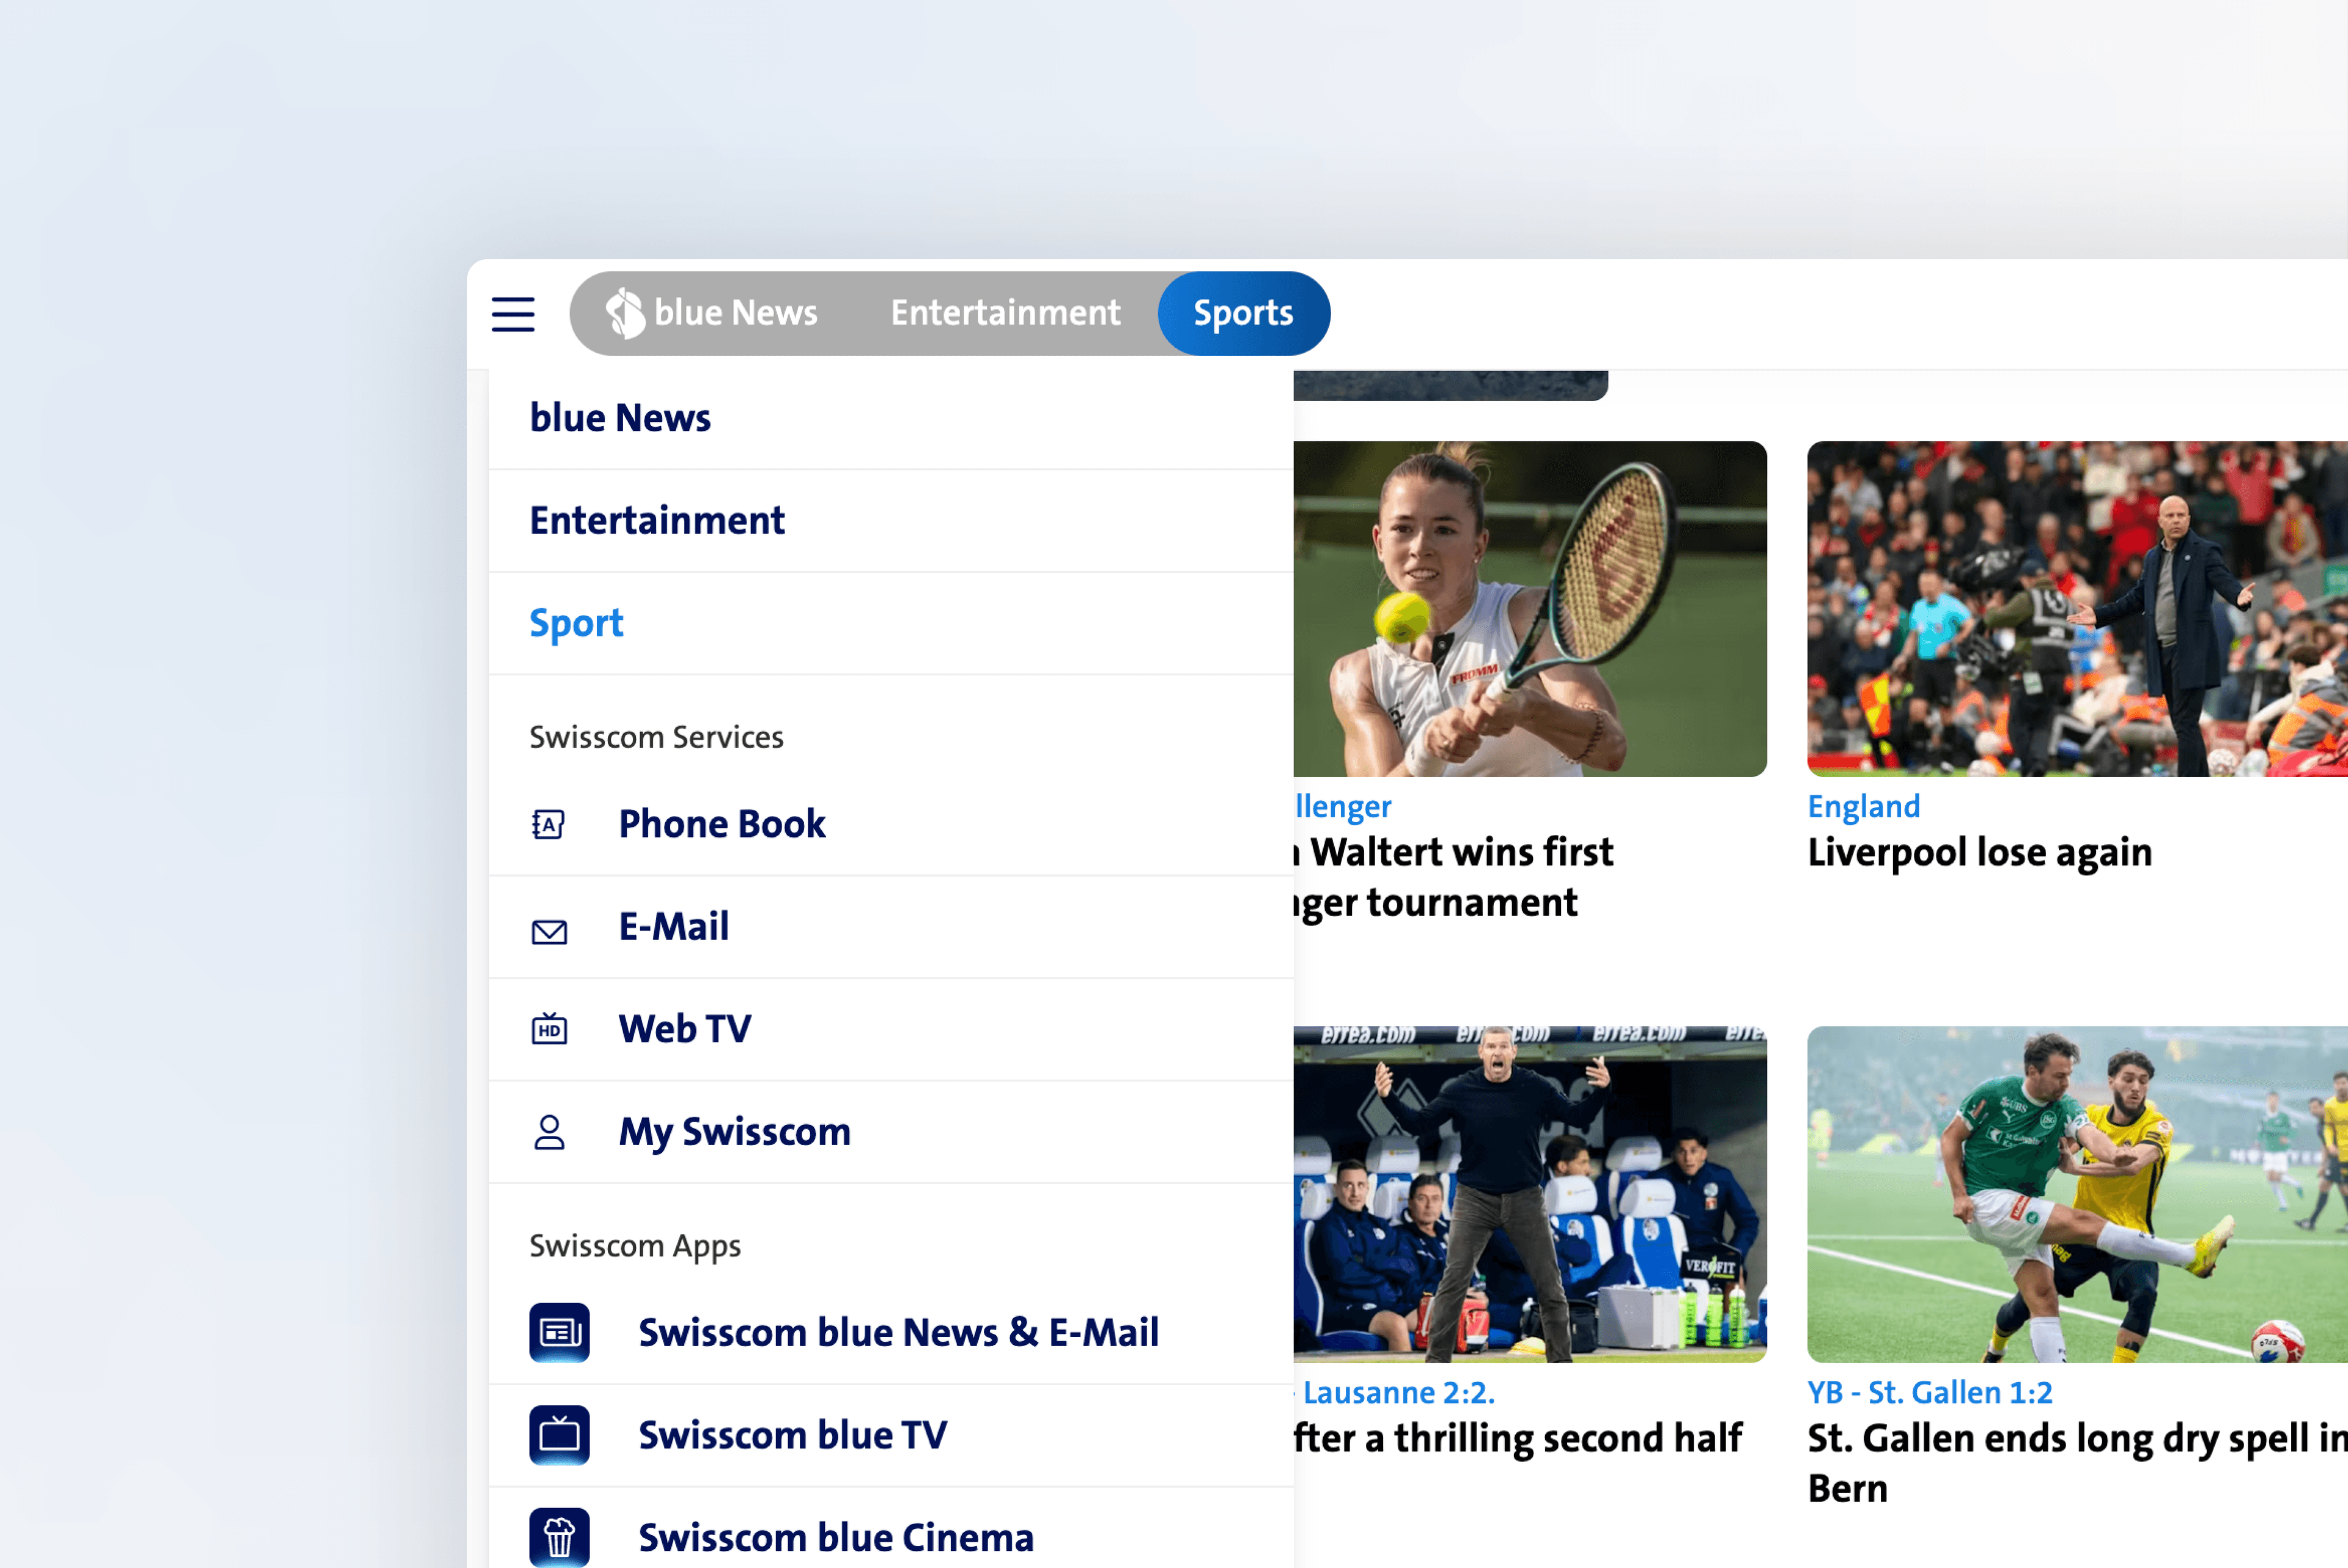Open the shouting coach on sideline photo
This screenshot has width=2348, height=1568.
tap(1530, 1194)
